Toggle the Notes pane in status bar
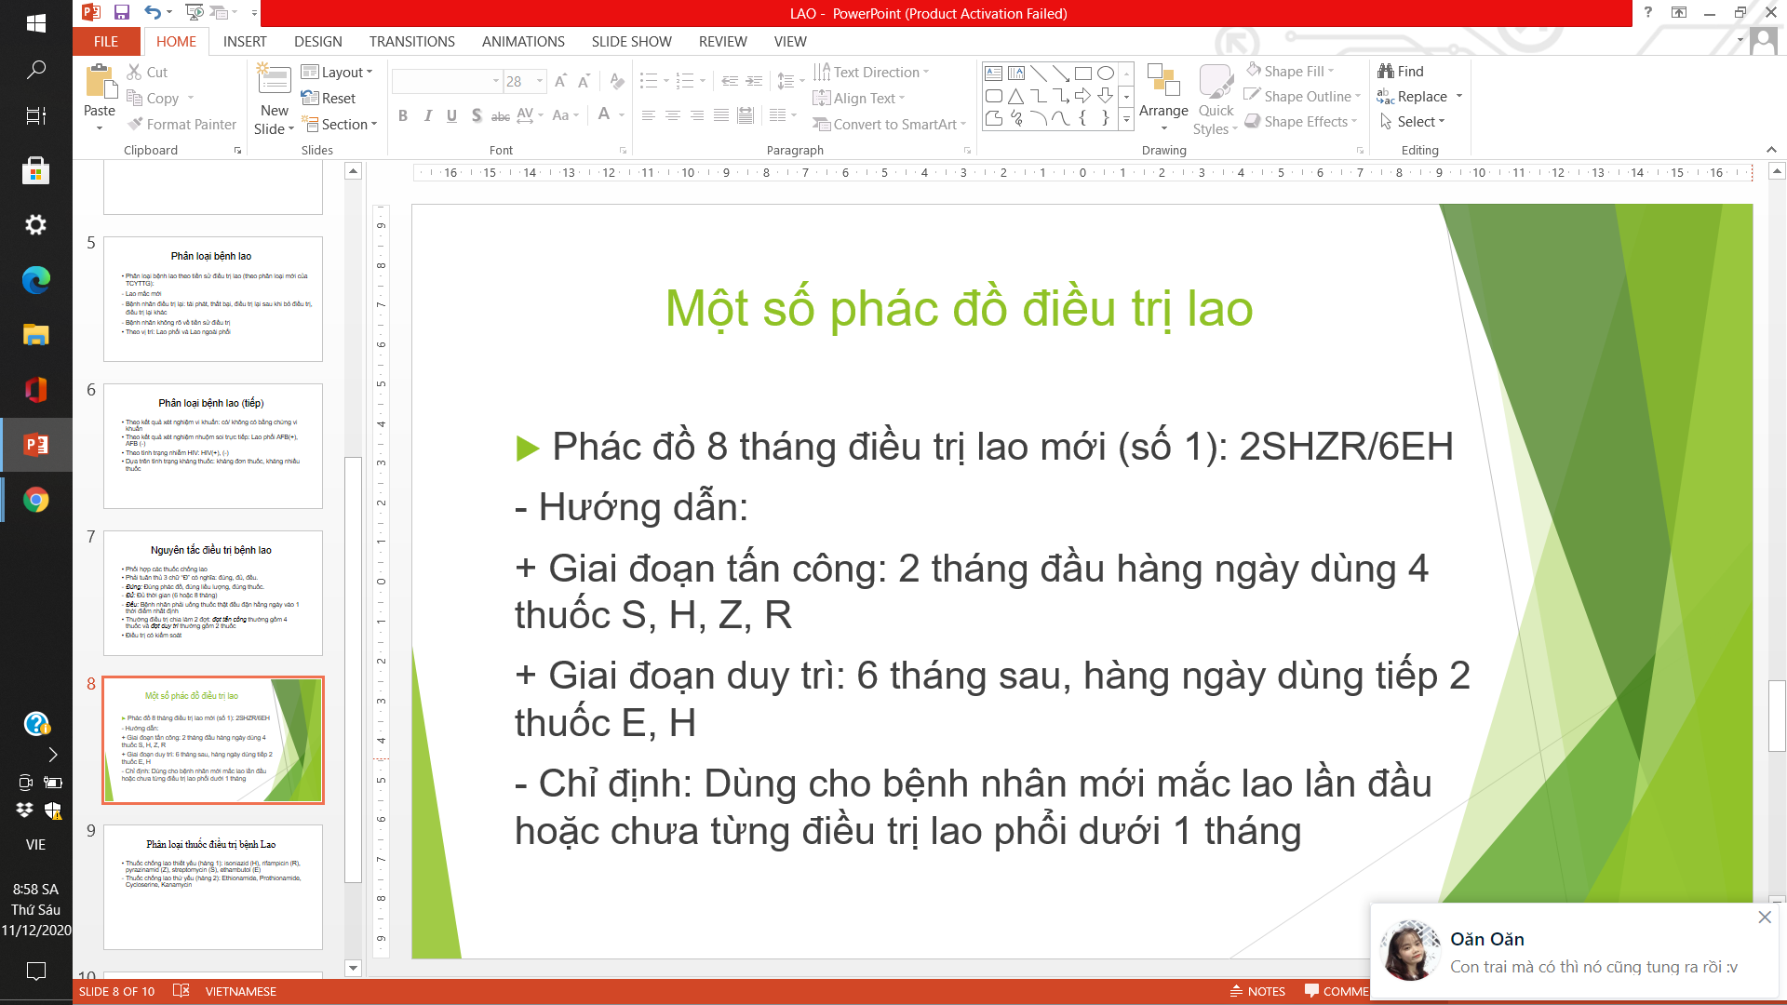The image size is (1787, 1005). tap(1257, 991)
